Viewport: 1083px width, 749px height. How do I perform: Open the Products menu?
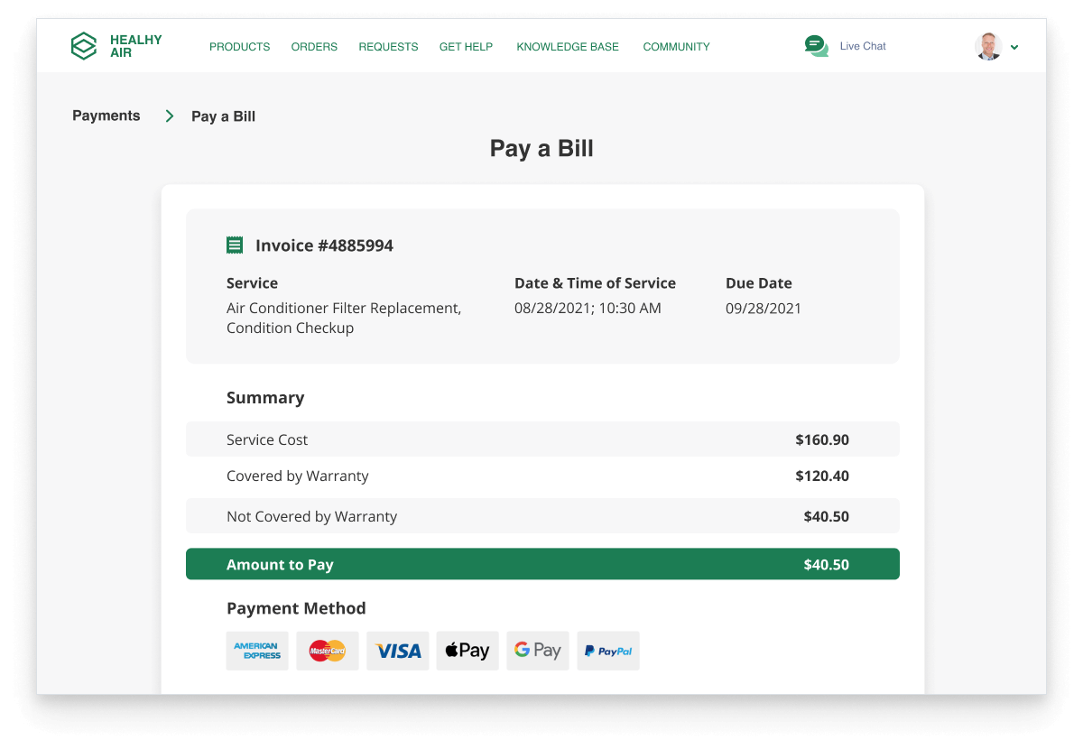[x=239, y=47]
